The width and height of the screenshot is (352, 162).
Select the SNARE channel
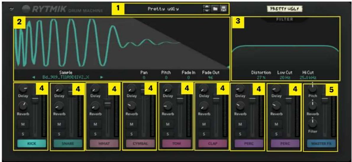tap(67, 143)
